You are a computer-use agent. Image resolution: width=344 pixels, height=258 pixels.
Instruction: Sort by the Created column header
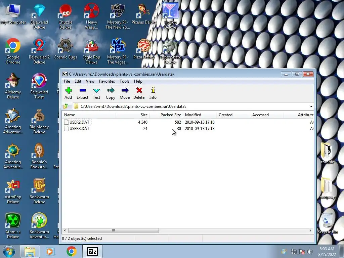(233, 115)
